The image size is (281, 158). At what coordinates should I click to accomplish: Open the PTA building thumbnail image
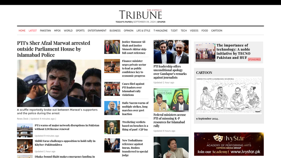[25, 130]
